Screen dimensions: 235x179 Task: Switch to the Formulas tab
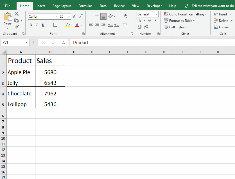coord(85,6)
